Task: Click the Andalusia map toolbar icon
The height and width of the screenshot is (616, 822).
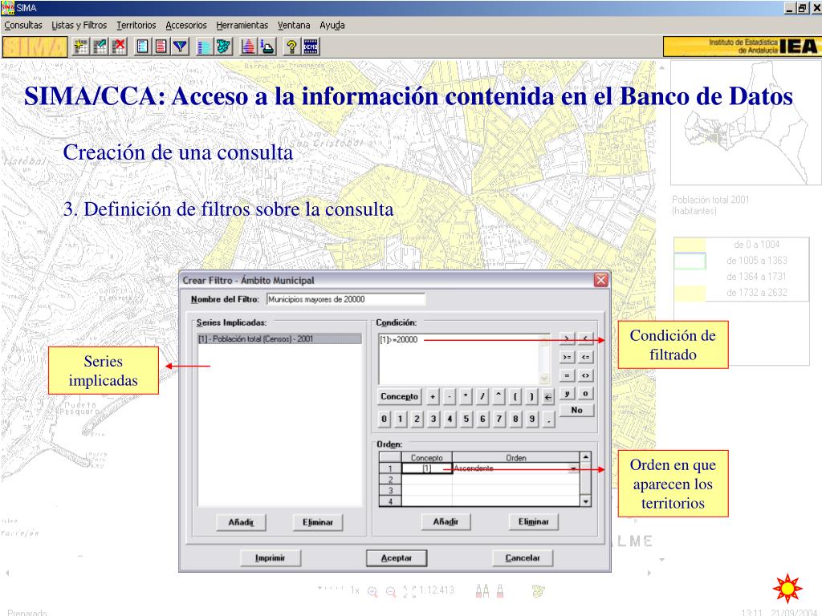Action: 223,47
